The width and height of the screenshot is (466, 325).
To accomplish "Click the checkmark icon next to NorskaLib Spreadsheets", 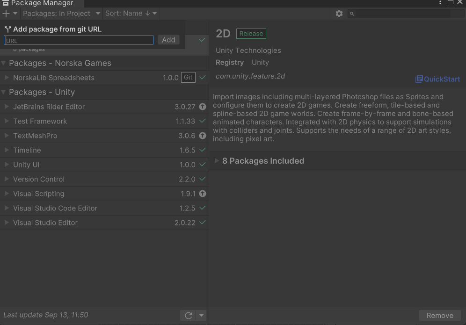I will pos(203,77).
